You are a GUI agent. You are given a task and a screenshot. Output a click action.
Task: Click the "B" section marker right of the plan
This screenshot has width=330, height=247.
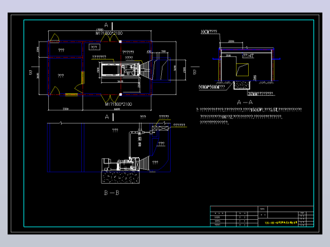point(195,72)
